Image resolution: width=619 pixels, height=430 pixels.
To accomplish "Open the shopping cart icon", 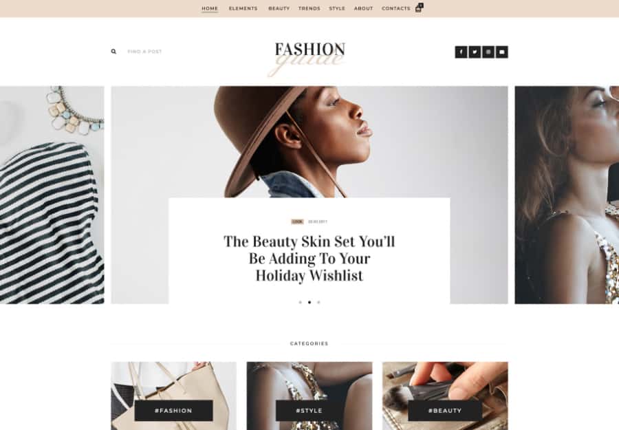I will pyautogui.click(x=419, y=8).
